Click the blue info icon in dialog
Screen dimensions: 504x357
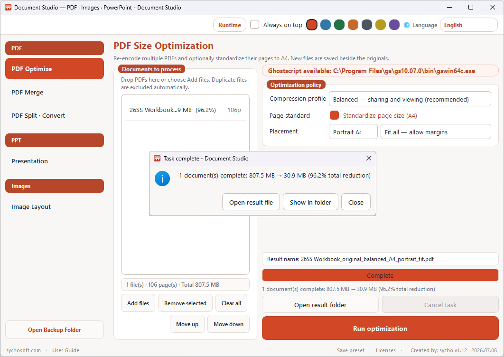coord(162,178)
